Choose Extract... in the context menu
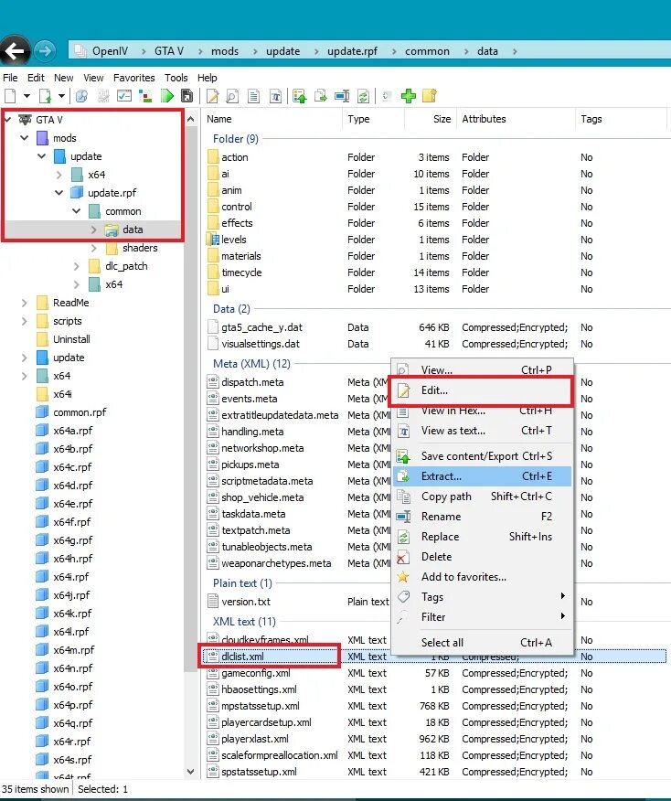The height and width of the screenshot is (801, 671). pos(483,476)
